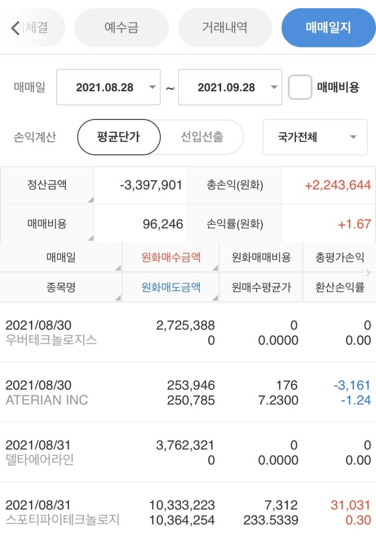Tap total profit value +2,243,644
The image size is (376, 539).
click(338, 185)
